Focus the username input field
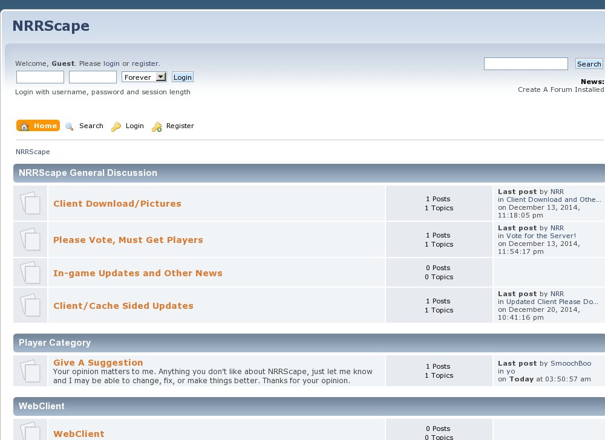 (40, 77)
